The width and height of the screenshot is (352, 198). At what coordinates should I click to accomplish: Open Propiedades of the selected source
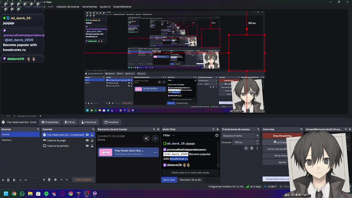coord(50,122)
